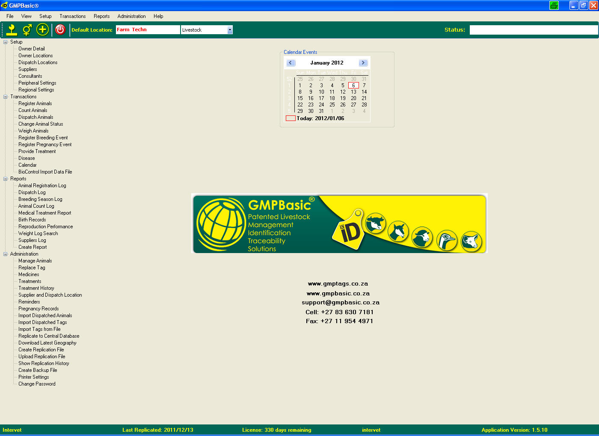The image size is (599, 436).
Task: Click the circled plus treatment icon
Action: [42, 29]
